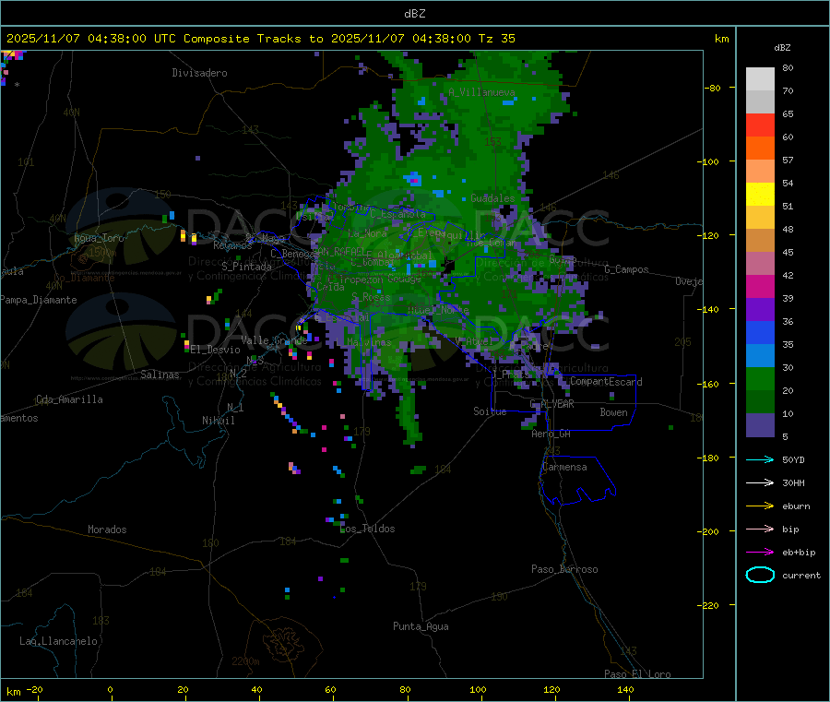Screen dimensions: 830x702
Task: Click the 'Tz 35' value in header
Action: 496,39
